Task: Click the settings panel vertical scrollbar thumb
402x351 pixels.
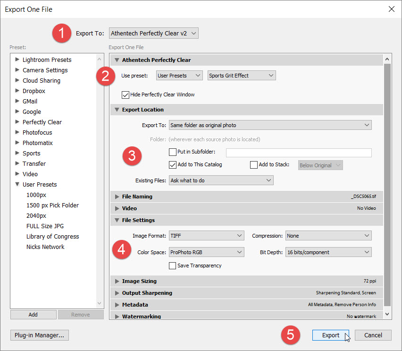Action: pyautogui.click(x=387, y=185)
